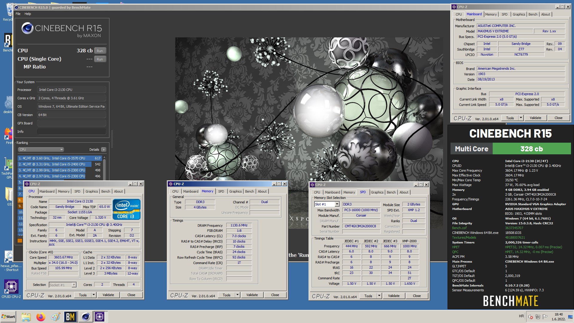Screen dimensions: 574x323
Task: Click the Cinebench title bar icon
Action: click(x=16, y=7)
